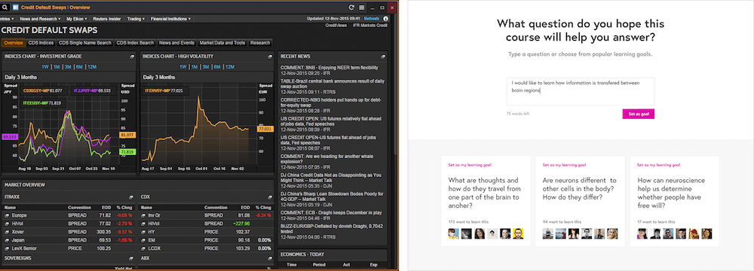The height and width of the screenshot is (271, 754).
Task: Switch to the Market Data and Tools tab
Action: [222, 43]
